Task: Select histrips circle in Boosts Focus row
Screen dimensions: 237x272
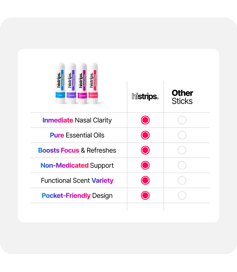Action: coord(145,150)
